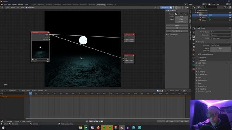The width and height of the screenshot is (232, 130).
Task: Open the File menu
Action: point(5,4)
